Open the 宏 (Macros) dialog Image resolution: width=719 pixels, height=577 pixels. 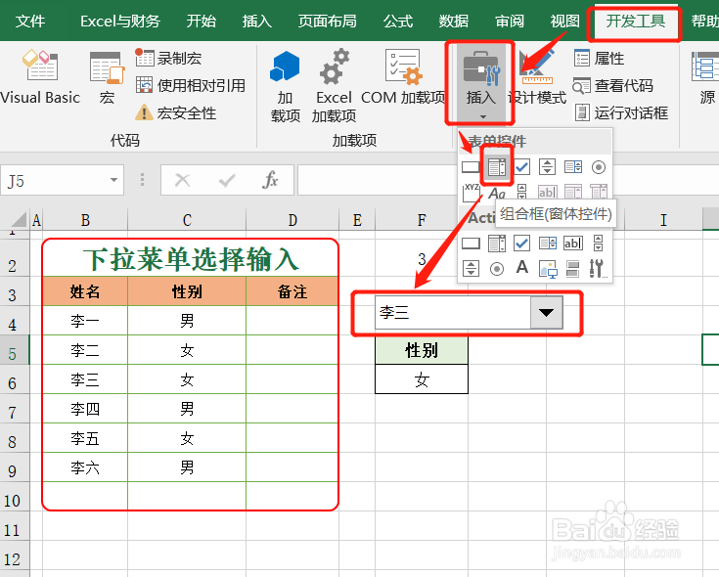[x=107, y=77]
